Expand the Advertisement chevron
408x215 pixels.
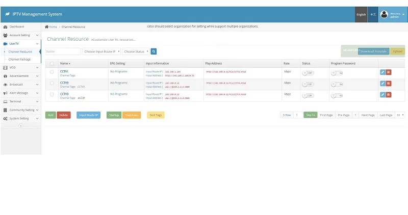[x=37, y=76]
